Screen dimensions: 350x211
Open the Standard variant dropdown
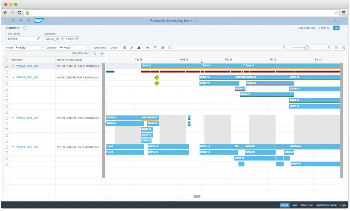pos(25,28)
